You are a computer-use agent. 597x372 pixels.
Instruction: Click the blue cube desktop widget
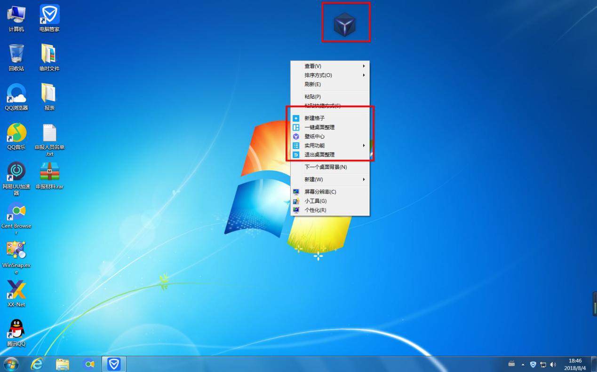[345, 24]
